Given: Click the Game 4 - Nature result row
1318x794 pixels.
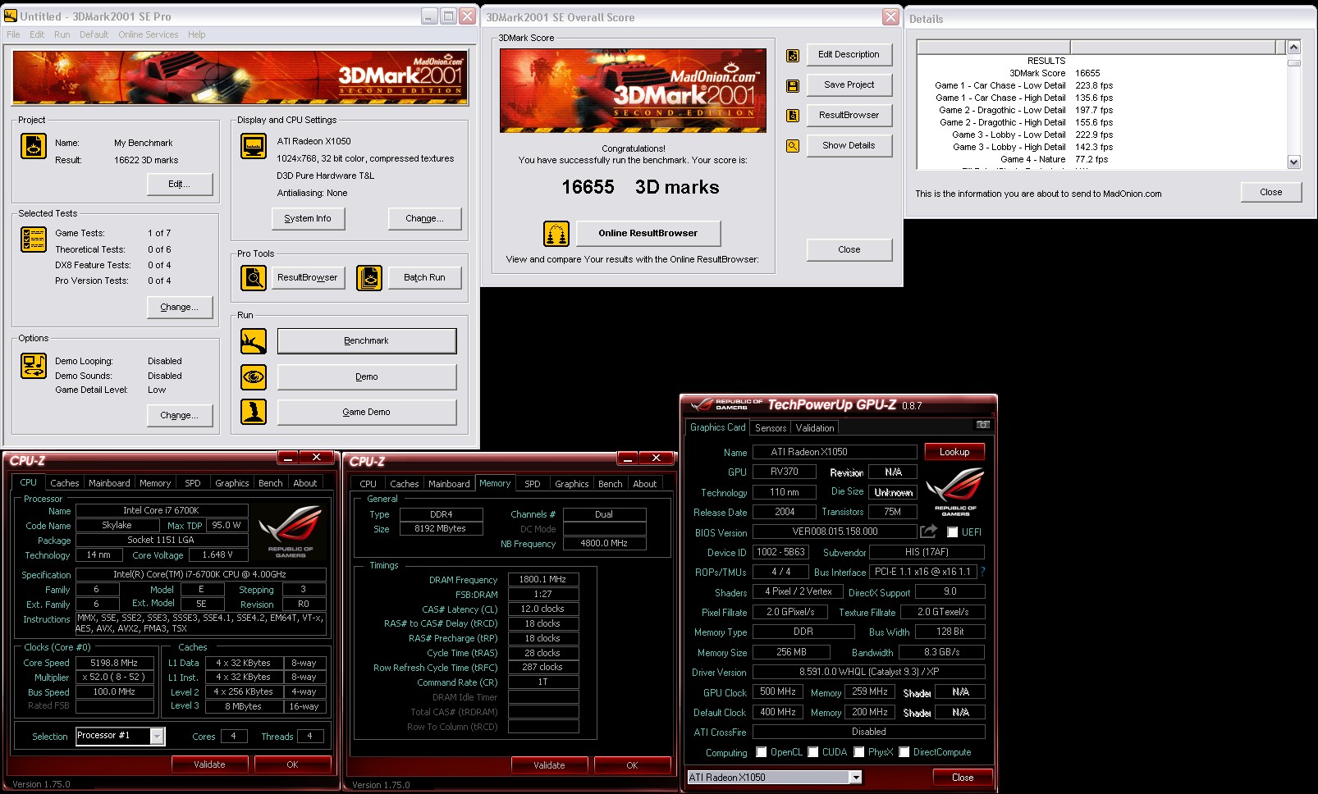Looking at the screenshot, I should click(x=1101, y=160).
